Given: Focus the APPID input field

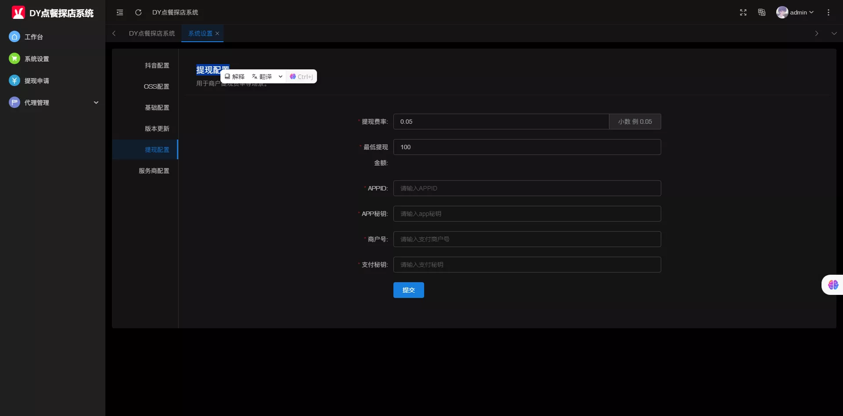Looking at the screenshot, I should [527, 188].
